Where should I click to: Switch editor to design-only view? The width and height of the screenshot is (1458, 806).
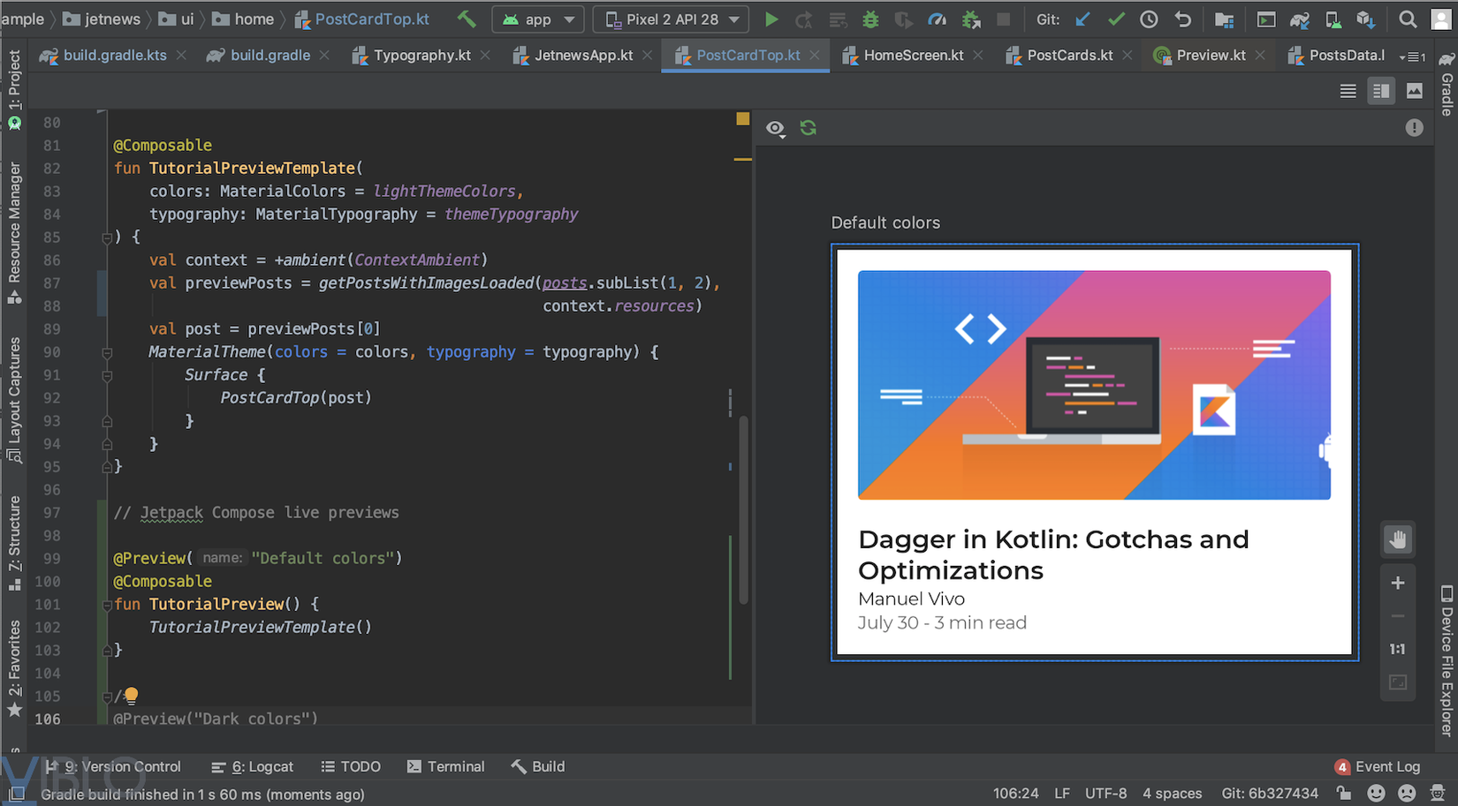(1414, 91)
